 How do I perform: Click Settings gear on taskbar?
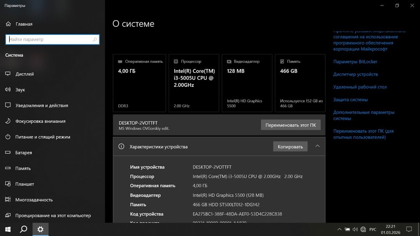tap(40, 229)
